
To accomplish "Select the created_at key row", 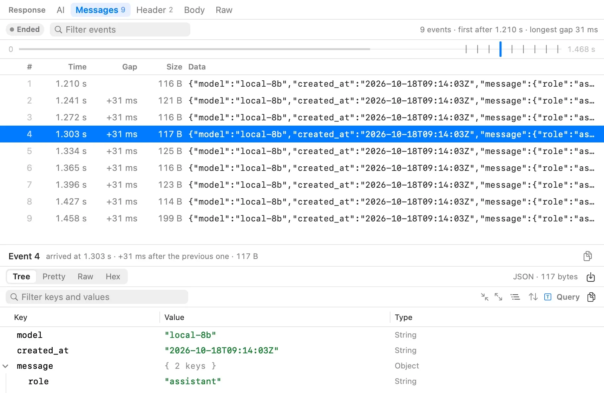I will (302, 351).
